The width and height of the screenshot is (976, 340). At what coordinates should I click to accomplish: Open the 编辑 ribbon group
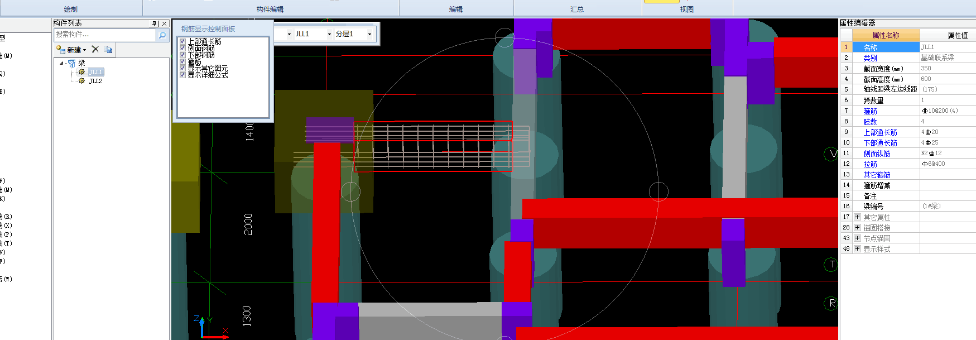coord(456,9)
